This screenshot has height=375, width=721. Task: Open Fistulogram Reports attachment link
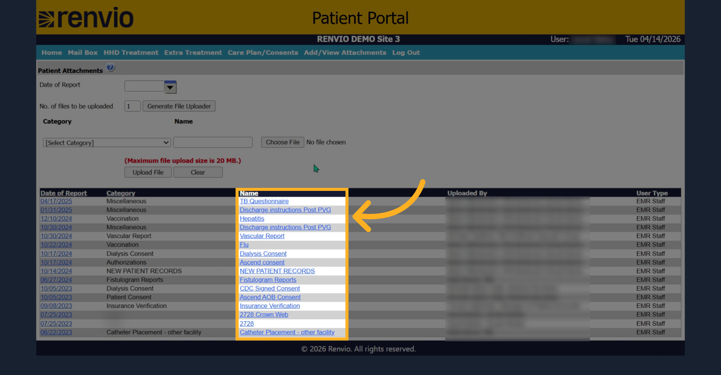[x=268, y=280]
